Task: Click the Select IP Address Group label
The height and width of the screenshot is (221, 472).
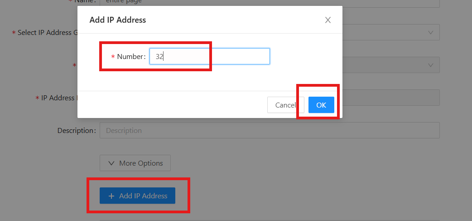Action: (44, 33)
